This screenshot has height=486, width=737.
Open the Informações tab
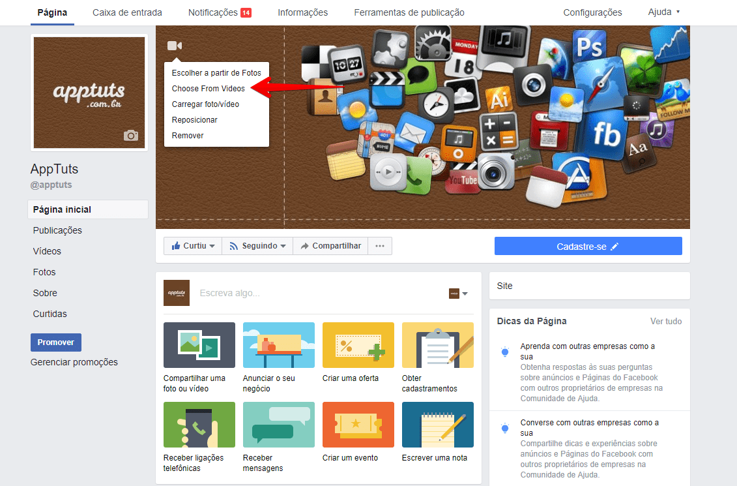point(303,12)
